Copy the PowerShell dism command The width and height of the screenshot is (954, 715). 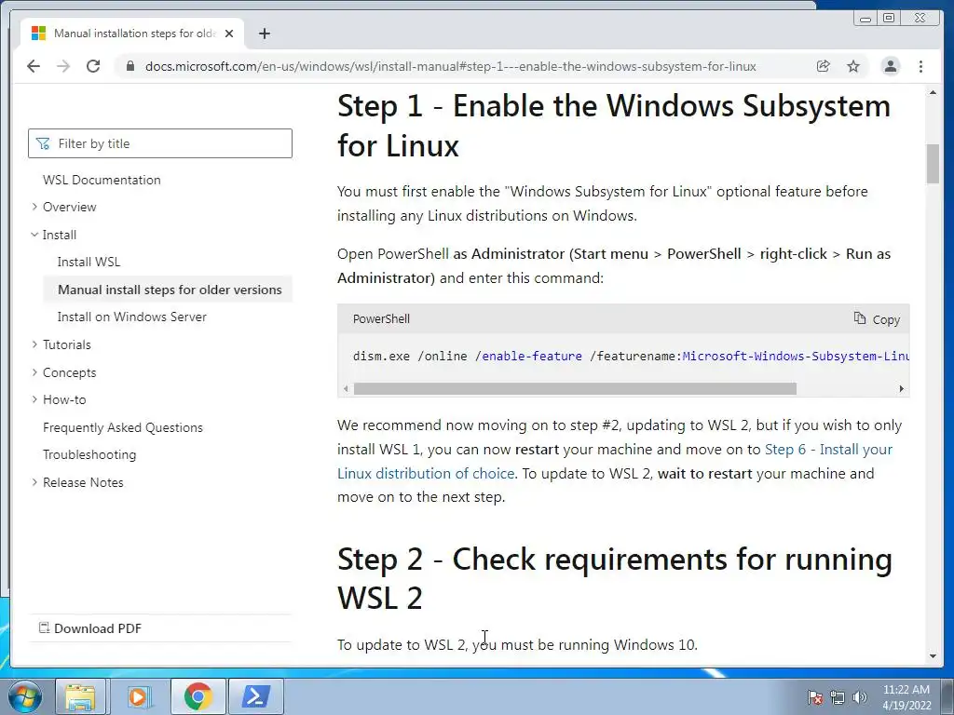pyautogui.click(x=877, y=319)
